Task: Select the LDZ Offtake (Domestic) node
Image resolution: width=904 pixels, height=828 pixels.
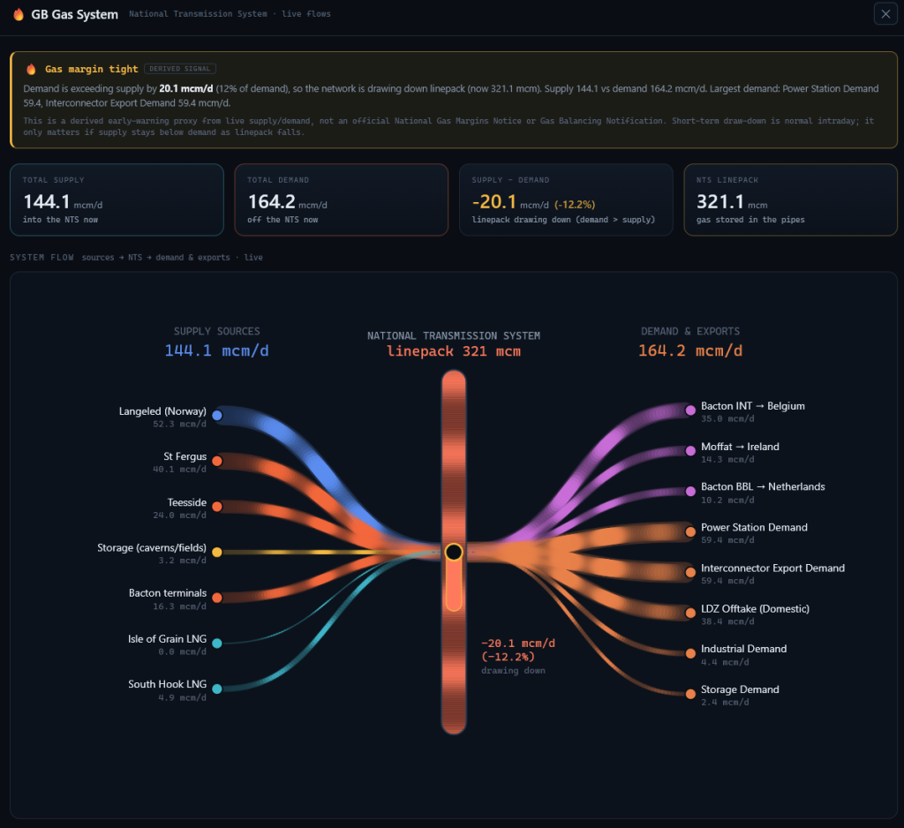Action: [x=690, y=613]
